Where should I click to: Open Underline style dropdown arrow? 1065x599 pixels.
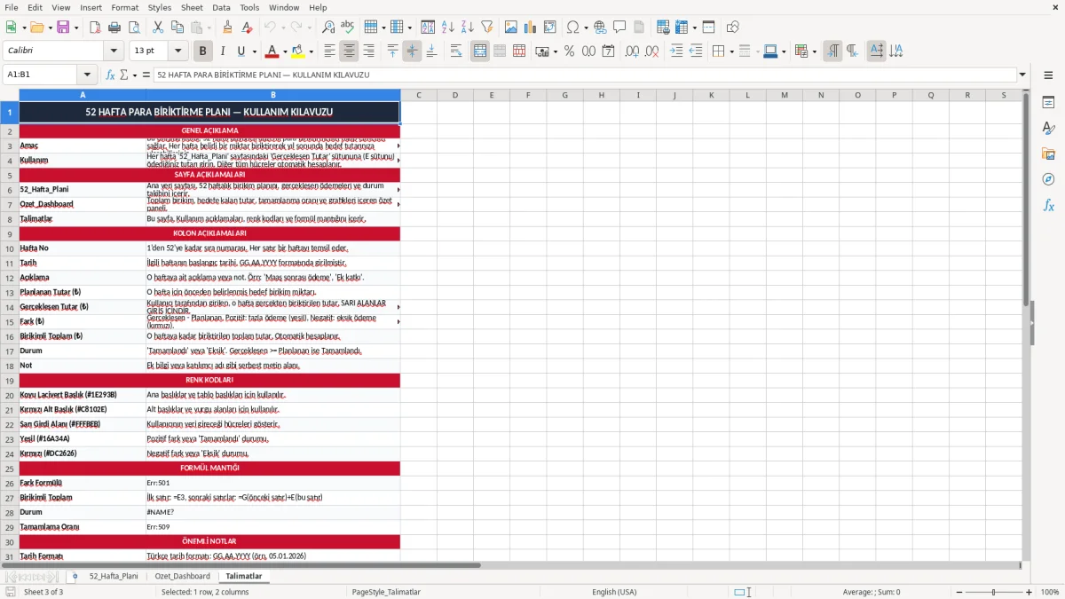coord(254,51)
